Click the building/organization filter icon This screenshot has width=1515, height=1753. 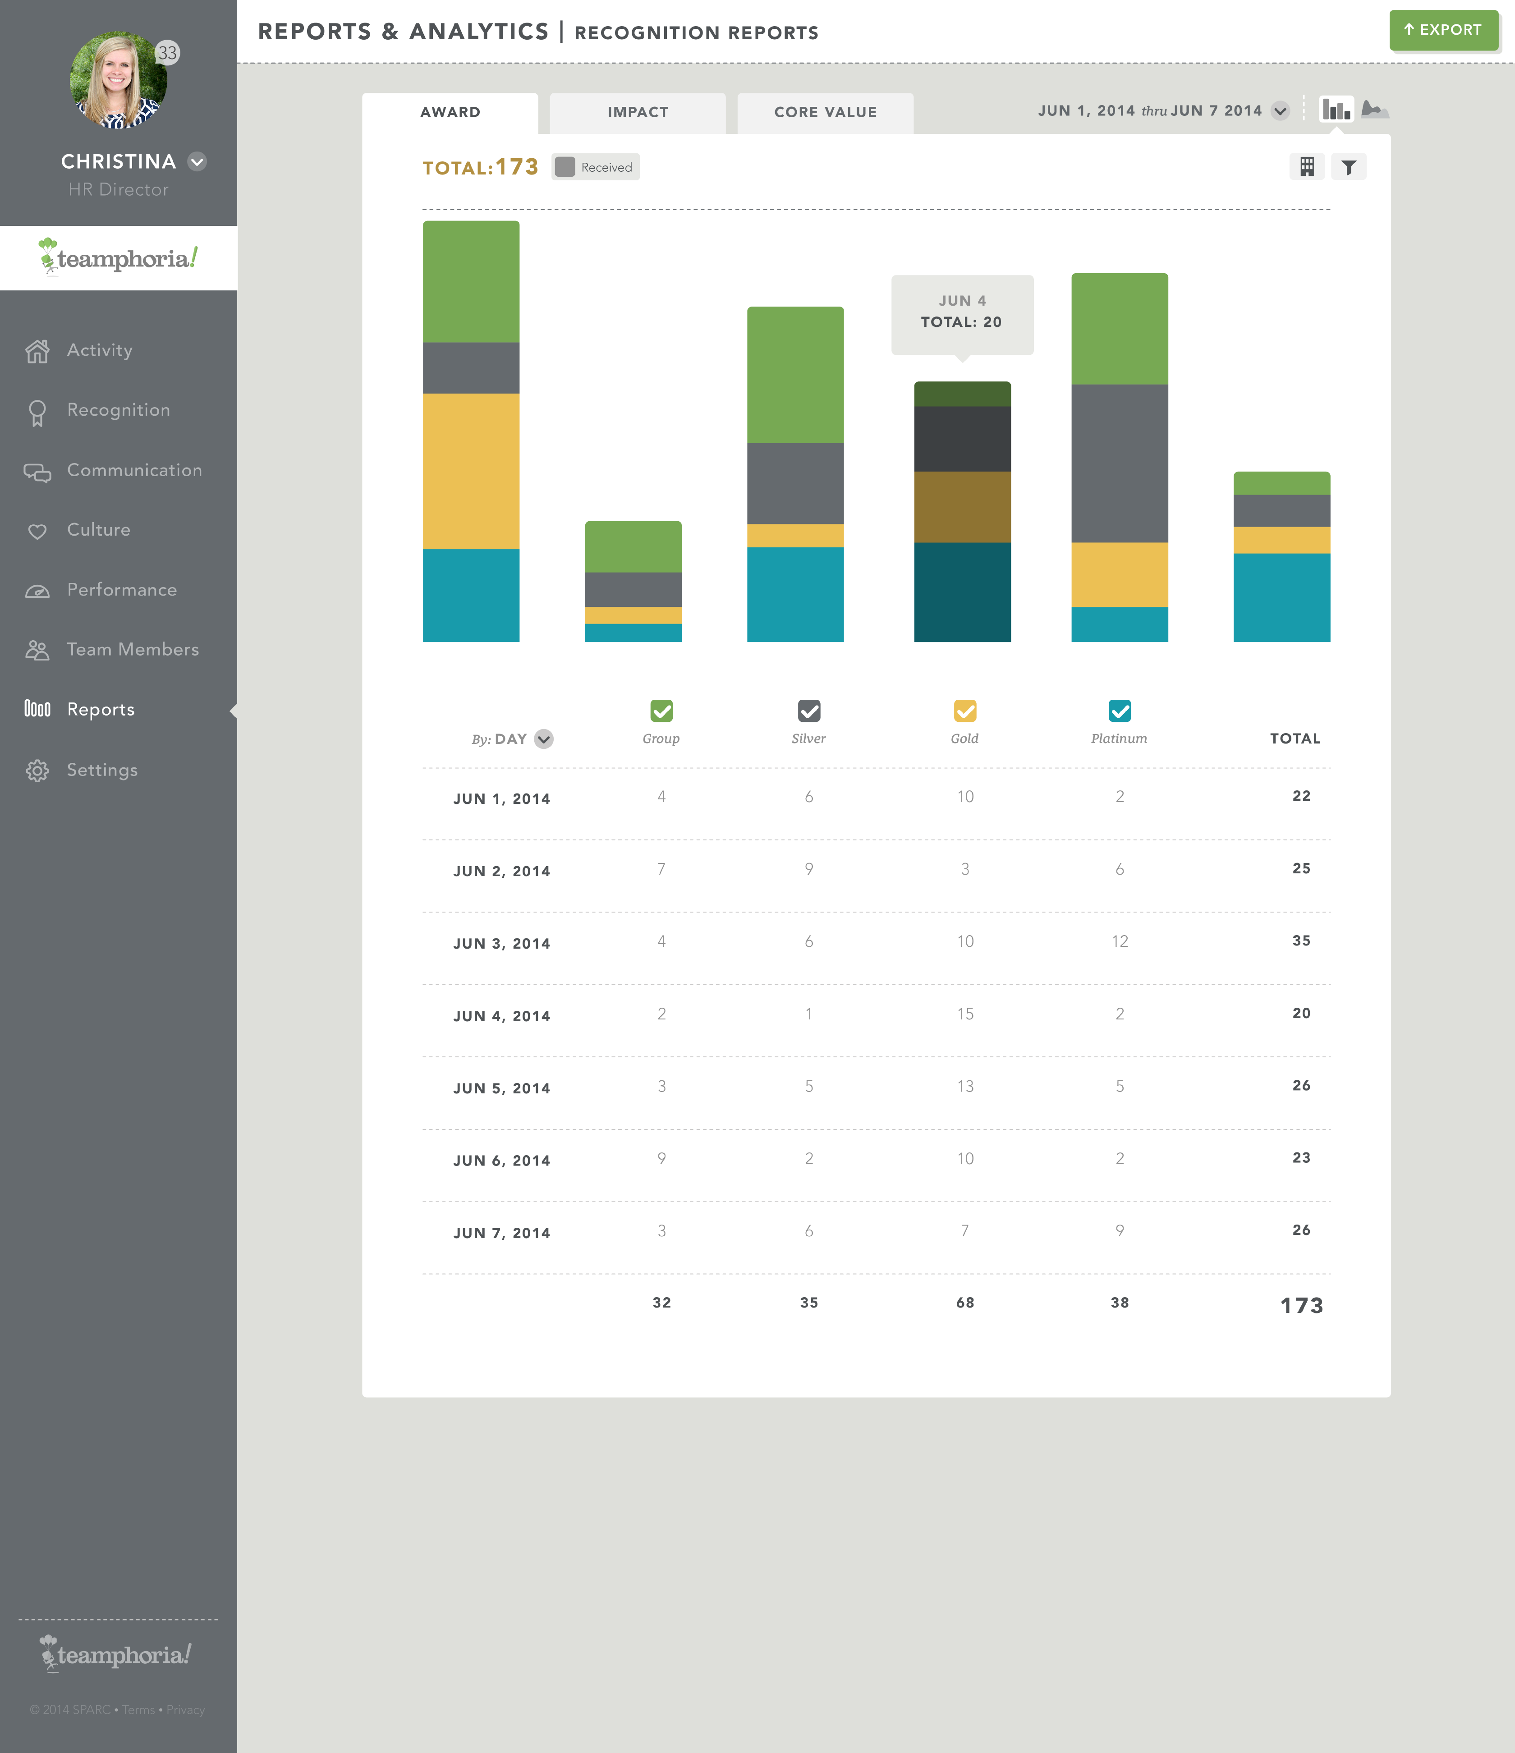[x=1307, y=167]
